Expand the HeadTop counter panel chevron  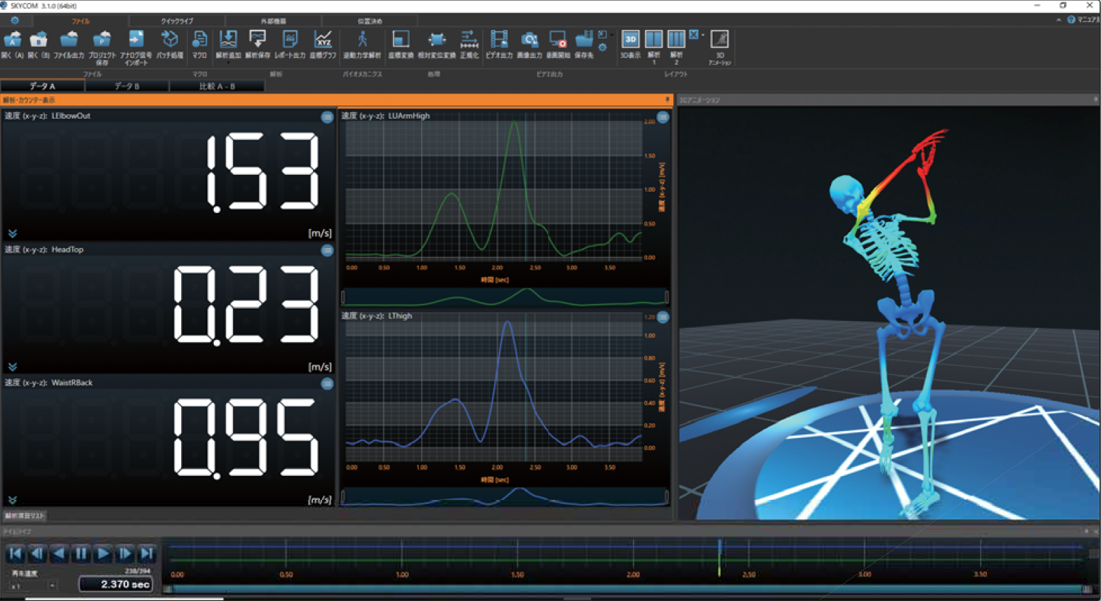point(12,367)
